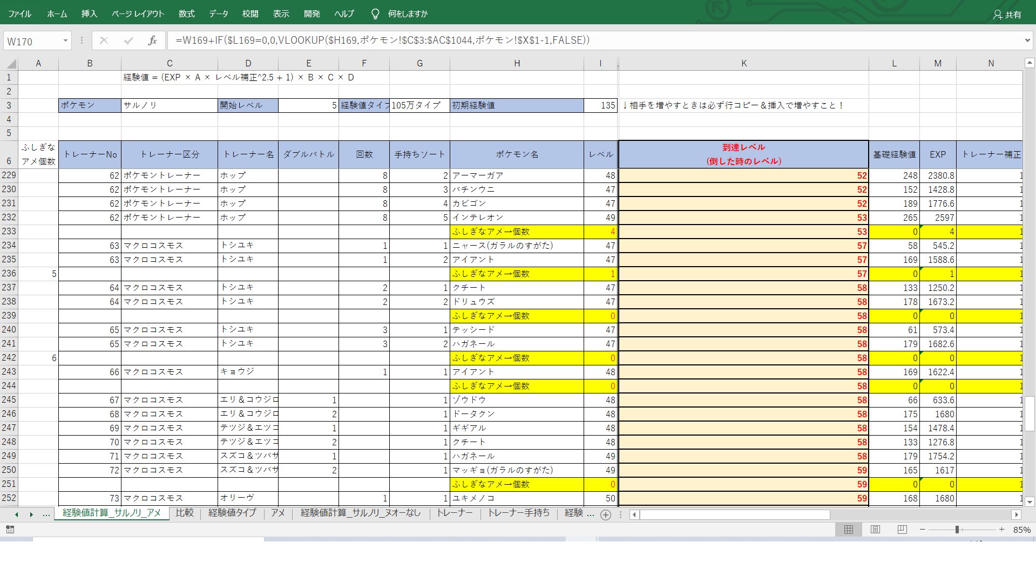Click the insert function fx icon
The height and width of the screenshot is (563, 1036).
pos(152,40)
